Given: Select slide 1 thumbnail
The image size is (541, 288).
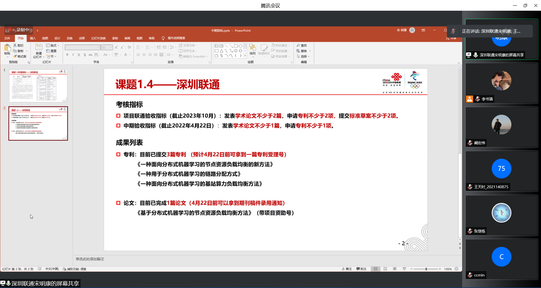Looking at the screenshot, I should click(x=38, y=86).
